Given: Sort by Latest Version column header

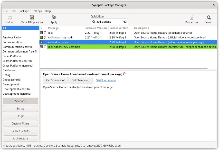Looking at the screenshot, I should pos(121,28).
